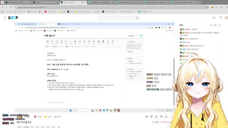Click the blue extension icon in toolbar

coord(217,7)
